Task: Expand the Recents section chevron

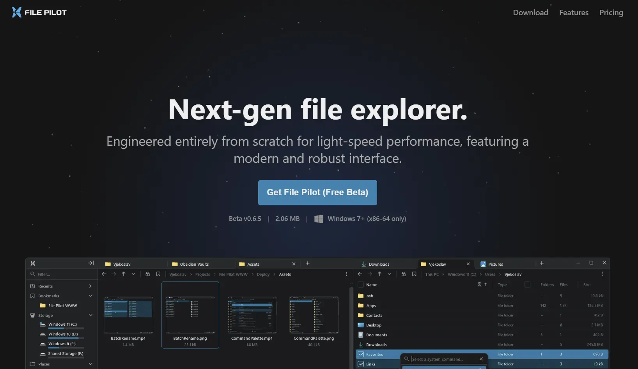Action: (x=90, y=286)
